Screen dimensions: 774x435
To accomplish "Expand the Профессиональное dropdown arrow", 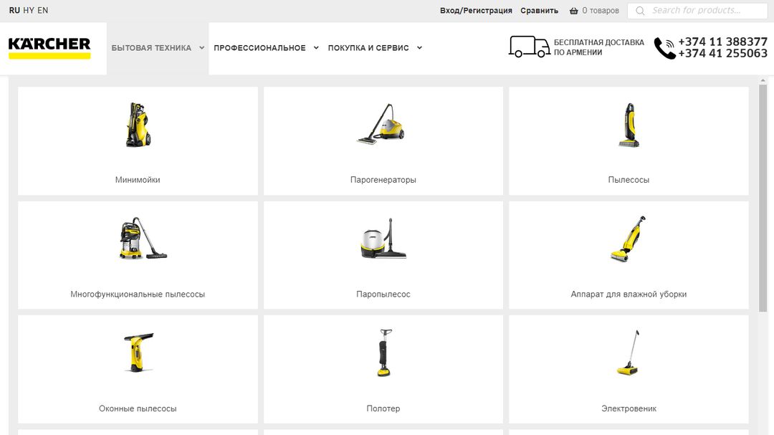I will [316, 48].
